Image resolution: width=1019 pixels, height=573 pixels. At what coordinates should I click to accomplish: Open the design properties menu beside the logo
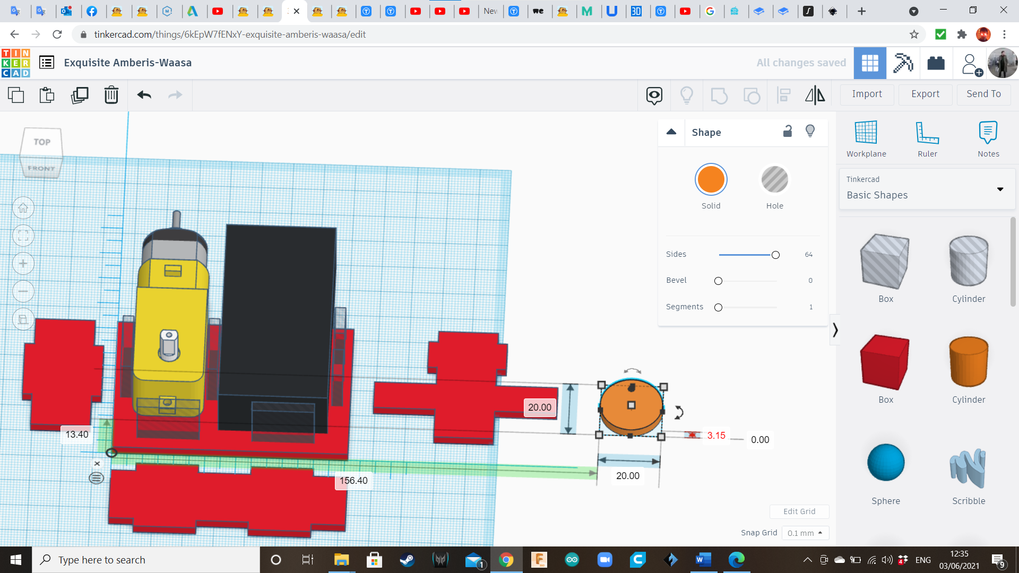click(x=47, y=62)
